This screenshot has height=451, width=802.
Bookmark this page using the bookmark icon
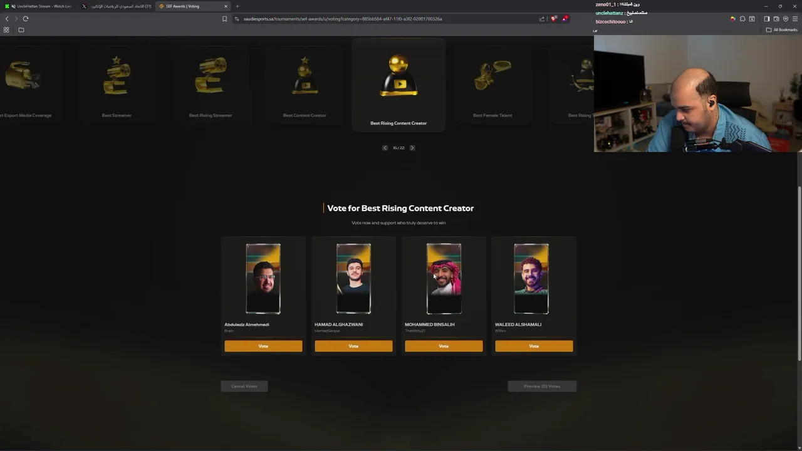point(225,19)
